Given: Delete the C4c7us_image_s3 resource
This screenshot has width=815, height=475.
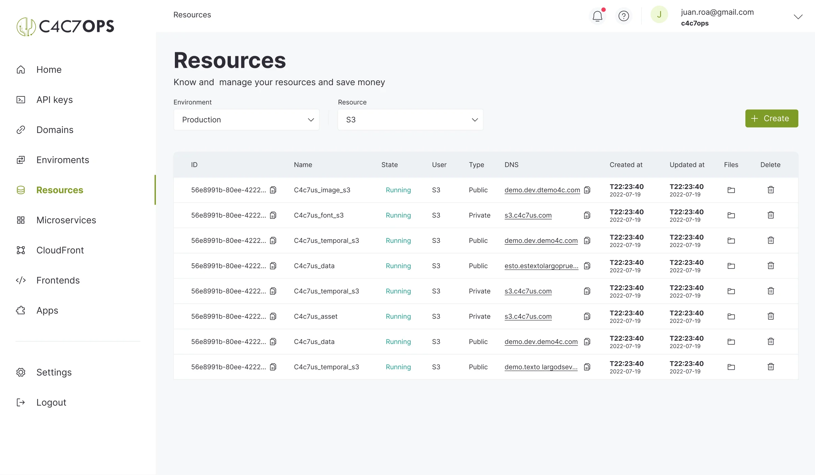Looking at the screenshot, I should pos(771,190).
